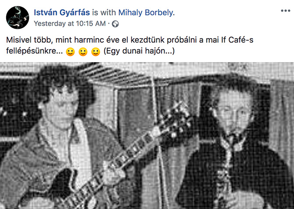Click the third smiley emoji
This screenshot has height=209, width=294.
click(x=96, y=52)
